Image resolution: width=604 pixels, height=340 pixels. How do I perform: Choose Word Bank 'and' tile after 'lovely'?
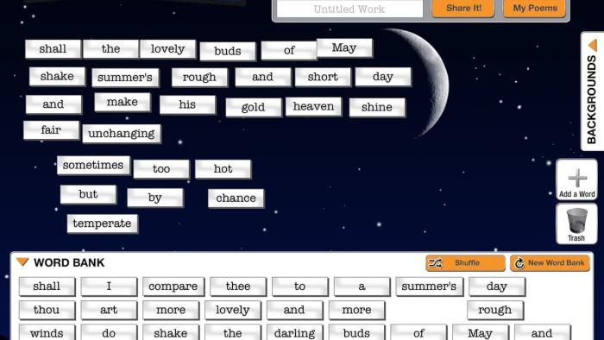(x=295, y=310)
